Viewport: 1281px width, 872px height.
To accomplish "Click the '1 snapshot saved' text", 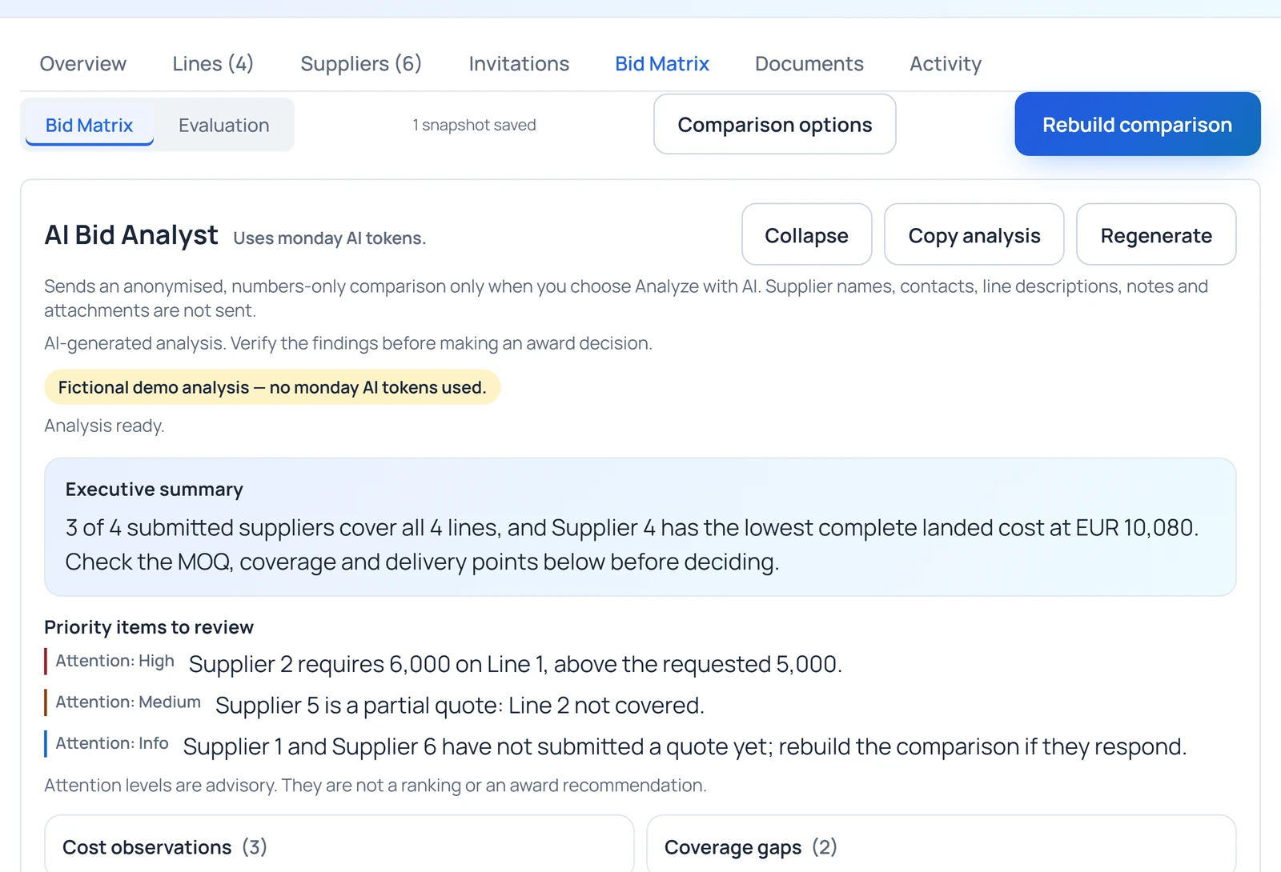I will (474, 125).
